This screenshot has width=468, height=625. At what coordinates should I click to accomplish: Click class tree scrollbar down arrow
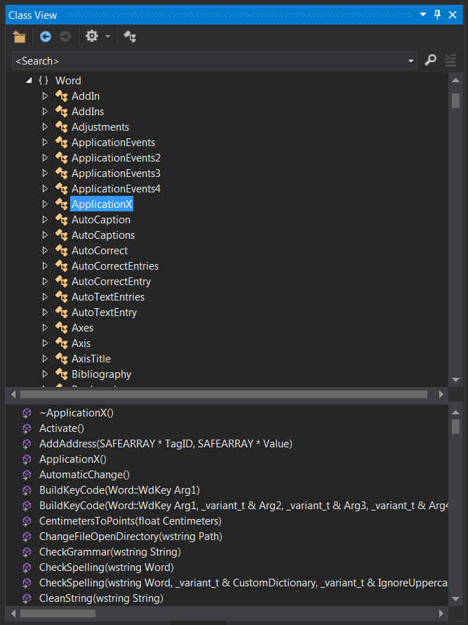point(455,379)
